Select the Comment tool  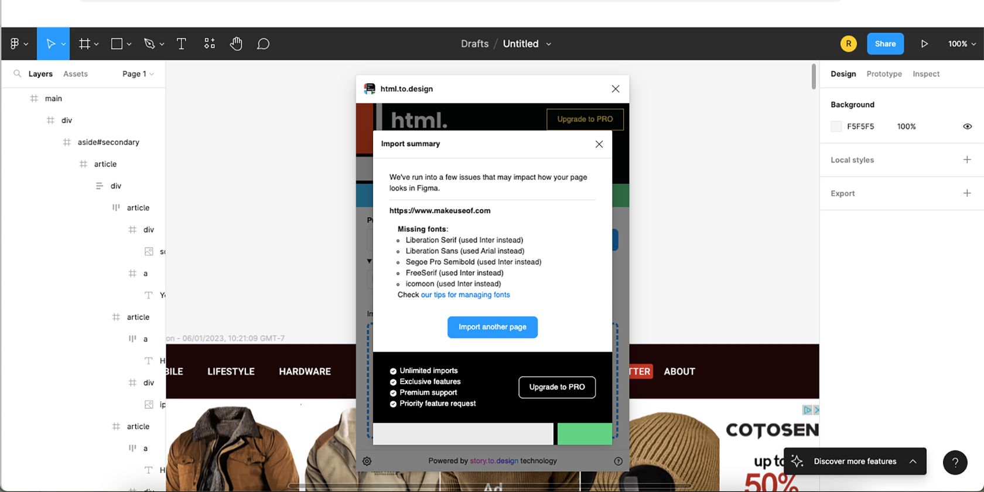264,44
